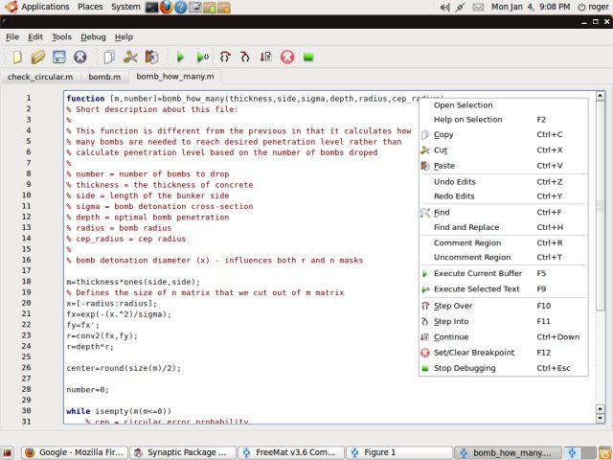Click the Step Over debug toolbar icon

pyautogui.click(x=225, y=57)
